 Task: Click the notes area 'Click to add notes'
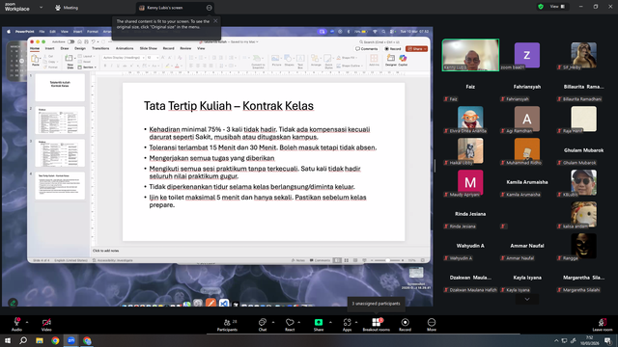point(105,251)
